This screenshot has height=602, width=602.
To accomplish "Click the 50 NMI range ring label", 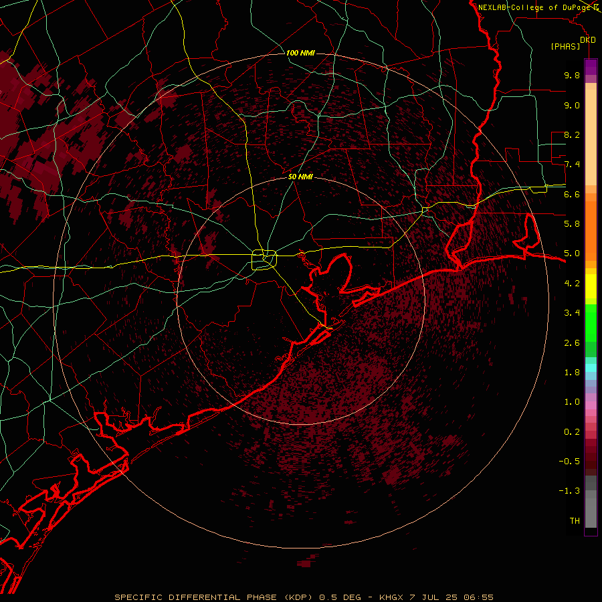I will (300, 177).
